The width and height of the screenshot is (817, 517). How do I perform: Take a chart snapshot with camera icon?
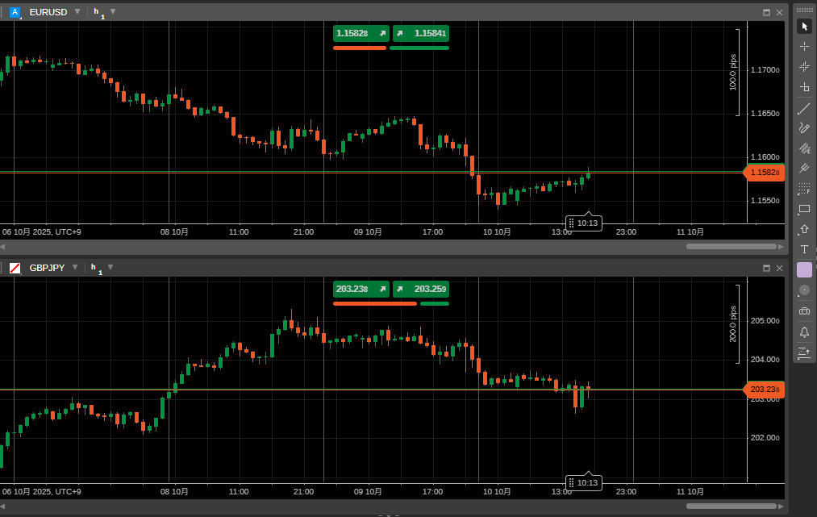(804, 311)
